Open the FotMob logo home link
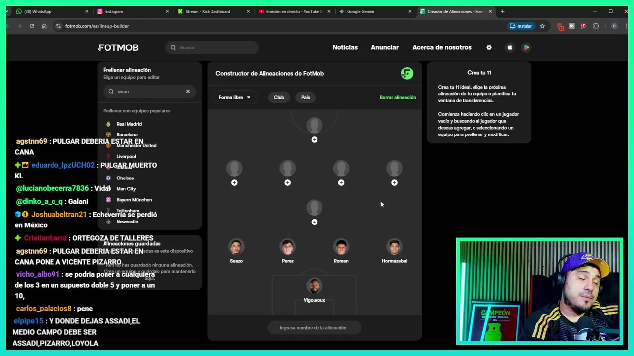The width and height of the screenshot is (634, 356). [x=118, y=47]
